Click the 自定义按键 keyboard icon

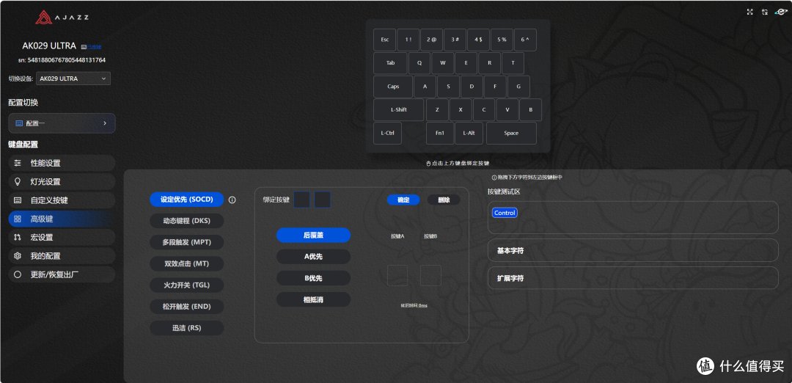pyautogui.click(x=18, y=200)
